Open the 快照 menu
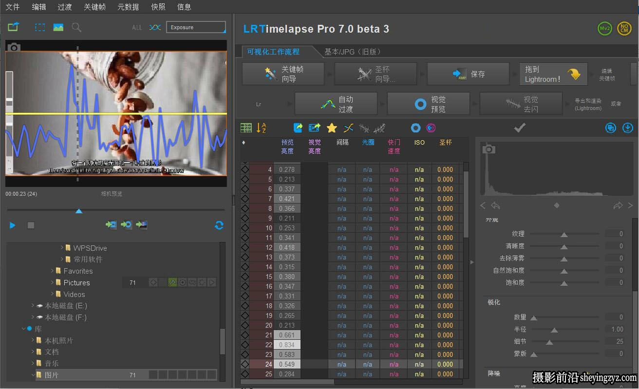This screenshot has width=639, height=389. click(x=158, y=7)
